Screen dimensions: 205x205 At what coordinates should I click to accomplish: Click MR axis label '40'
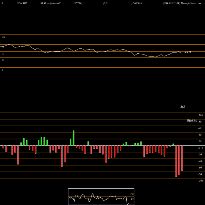[200, 135]
